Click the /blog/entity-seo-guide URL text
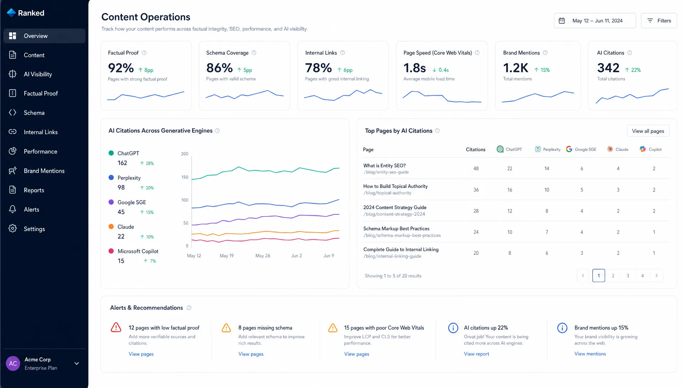 coord(386,172)
